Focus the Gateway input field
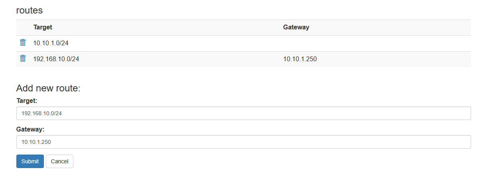The image size is (487, 180). (x=244, y=142)
